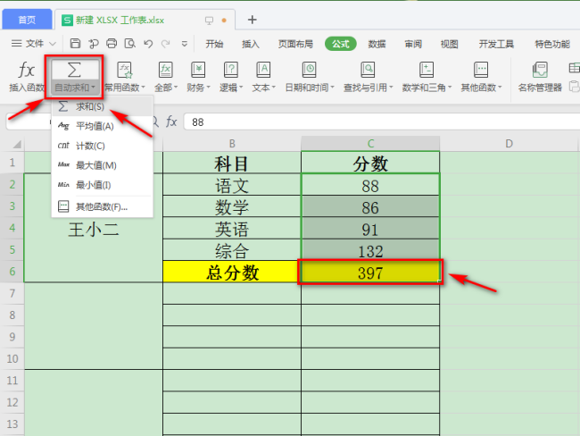
Task: Select the cell containing 分数
Action: (x=370, y=163)
